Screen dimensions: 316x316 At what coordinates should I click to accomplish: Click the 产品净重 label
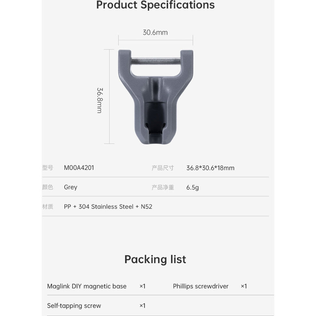(x=163, y=187)
